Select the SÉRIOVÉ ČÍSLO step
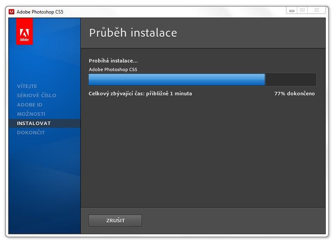Viewport: 334px width, 244px height. [37, 95]
